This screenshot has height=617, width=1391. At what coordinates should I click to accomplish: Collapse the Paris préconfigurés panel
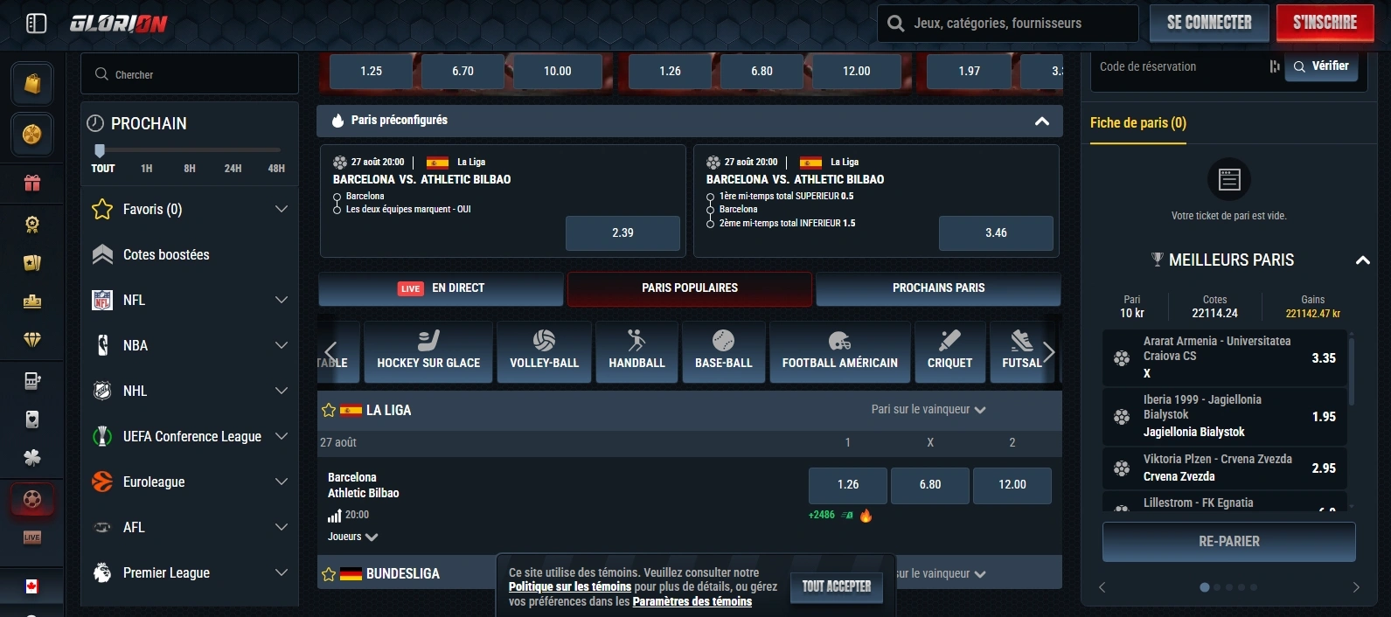(x=1042, y=121)
